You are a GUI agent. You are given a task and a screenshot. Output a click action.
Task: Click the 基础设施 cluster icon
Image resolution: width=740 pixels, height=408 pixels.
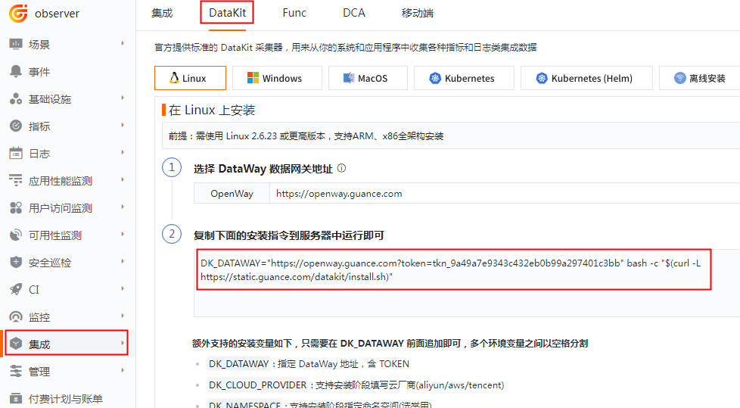tap(16, 98)
